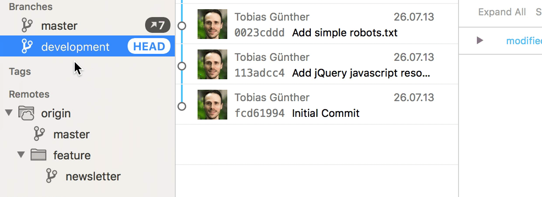Click the development branch icon

28,47
